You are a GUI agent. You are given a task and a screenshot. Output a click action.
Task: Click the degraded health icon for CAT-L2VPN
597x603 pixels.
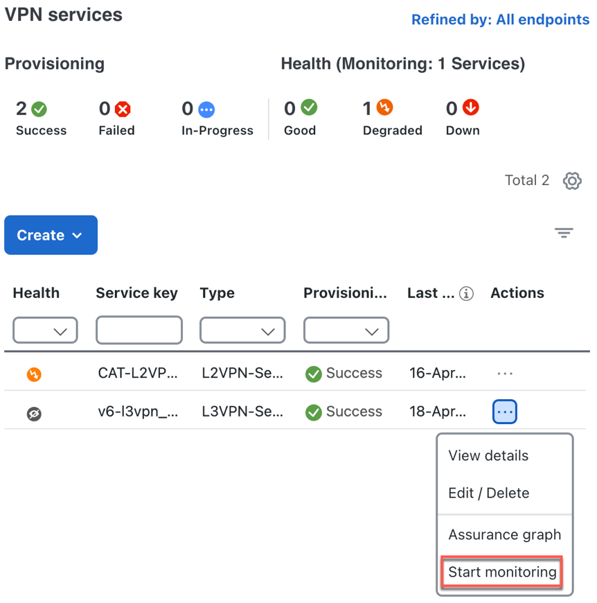[34, 374]
